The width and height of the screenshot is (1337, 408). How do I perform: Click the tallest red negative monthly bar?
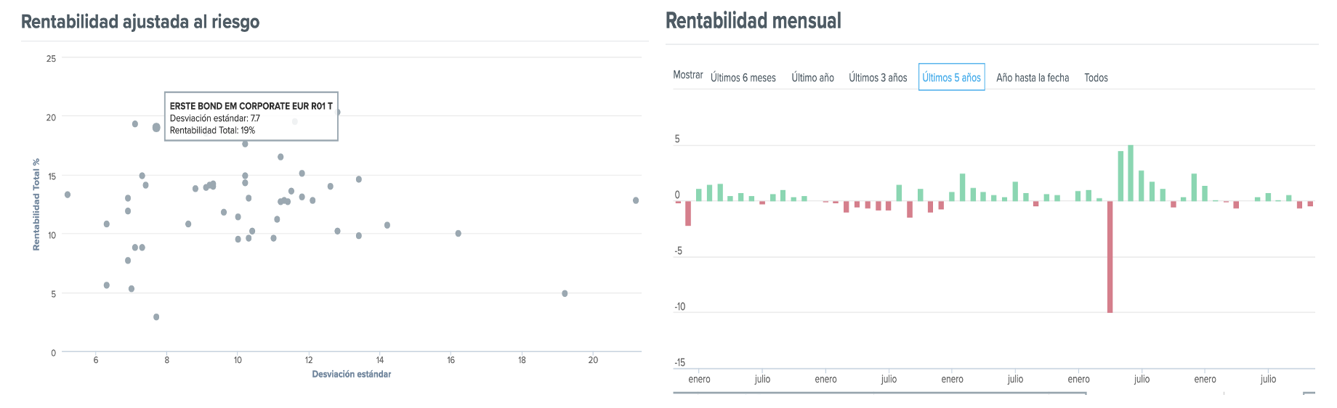pyautogui.click(x=1110, y=256)
